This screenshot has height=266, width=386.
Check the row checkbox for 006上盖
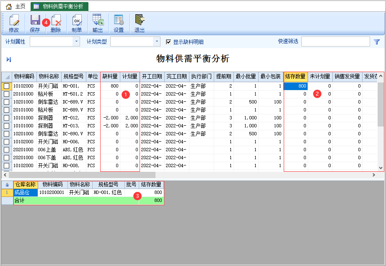tap(7, 150)
